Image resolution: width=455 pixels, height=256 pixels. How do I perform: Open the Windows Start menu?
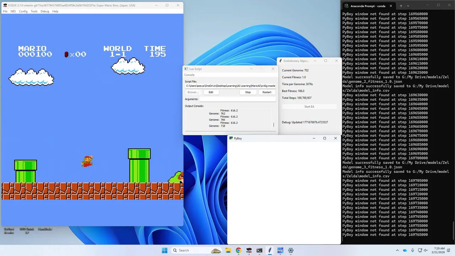point(165,250)
